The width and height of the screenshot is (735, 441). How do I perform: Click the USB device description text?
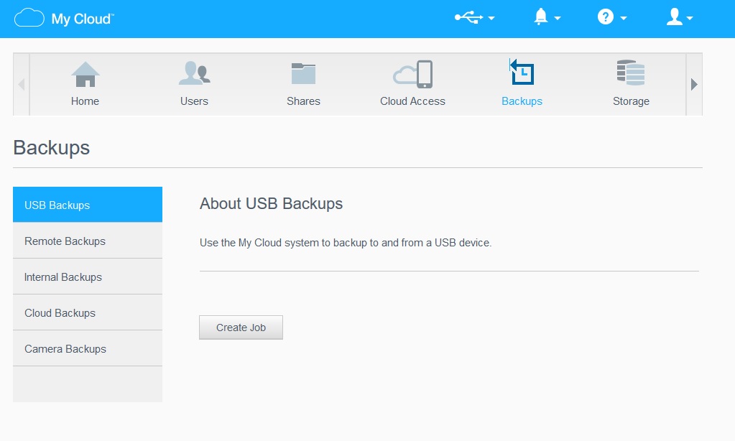click(346, 243)
